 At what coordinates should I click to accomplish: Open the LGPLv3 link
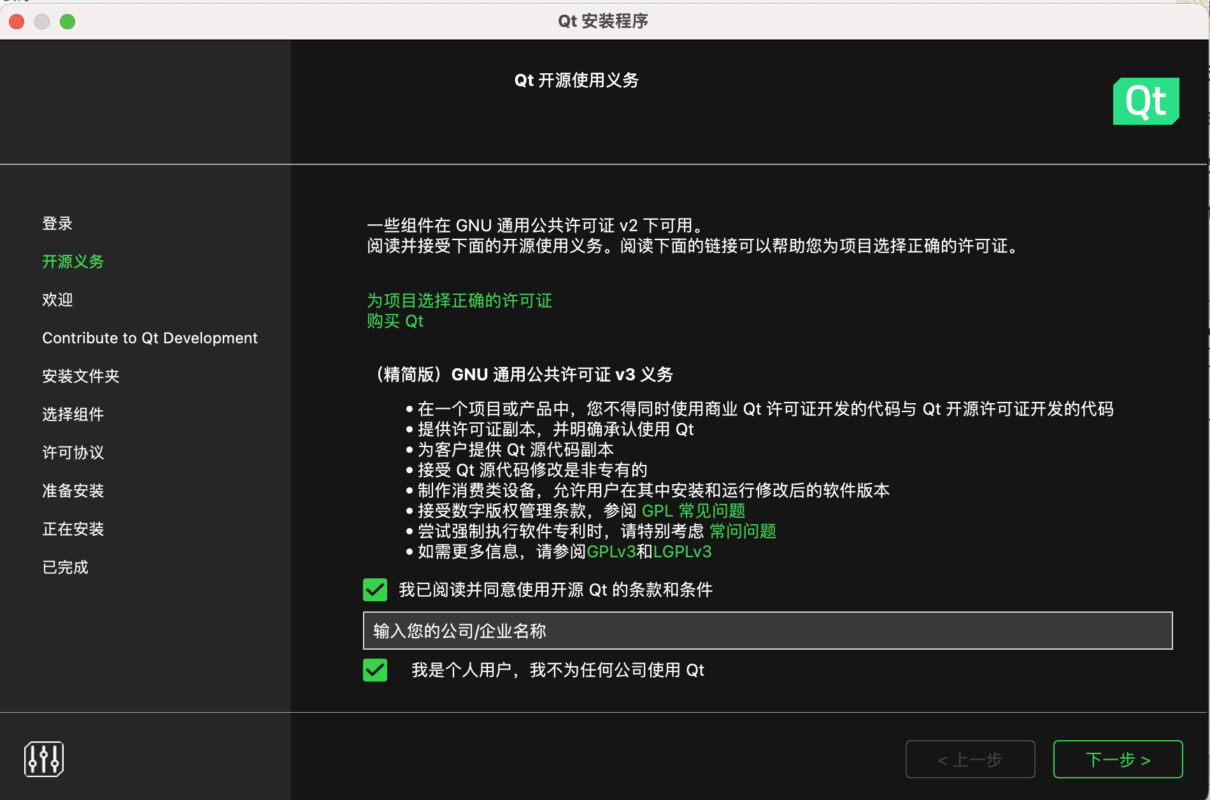click(682, 552)
